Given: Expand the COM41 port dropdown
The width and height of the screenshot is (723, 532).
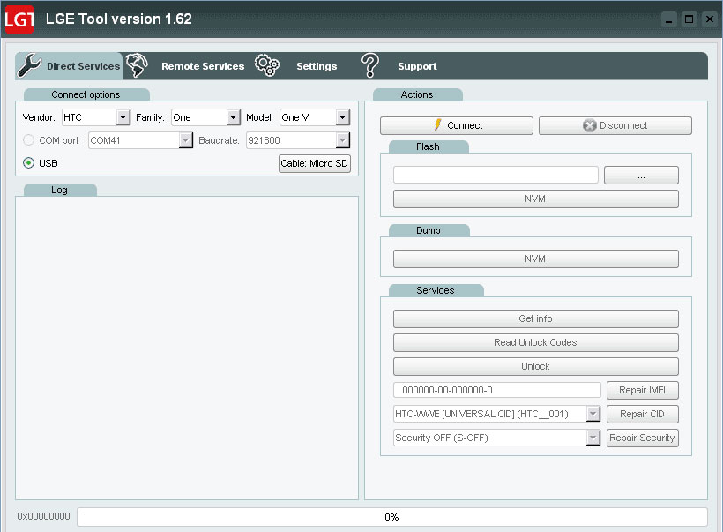Looking at the screenshot, I should click(186, 140).
